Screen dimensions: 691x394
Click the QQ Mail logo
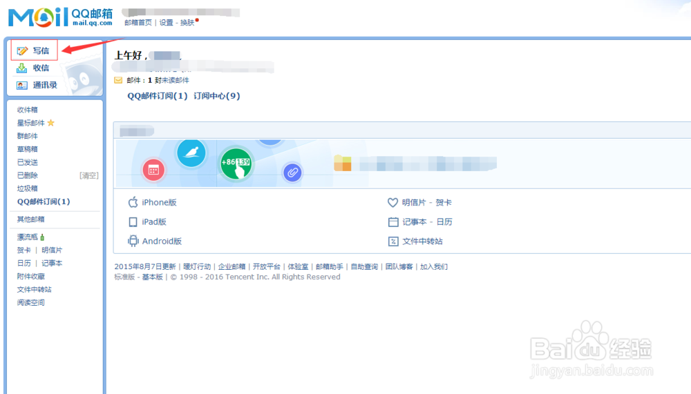tap(60, 17)
